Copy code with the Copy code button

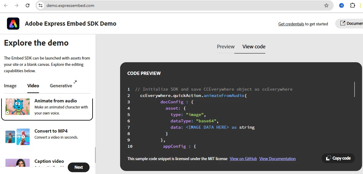coord(338,158)
